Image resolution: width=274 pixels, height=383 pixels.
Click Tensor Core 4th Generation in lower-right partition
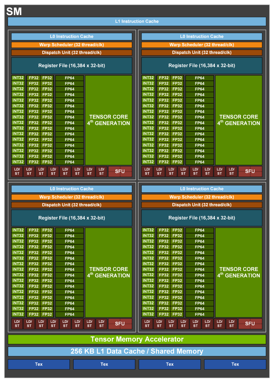point(239,273)
